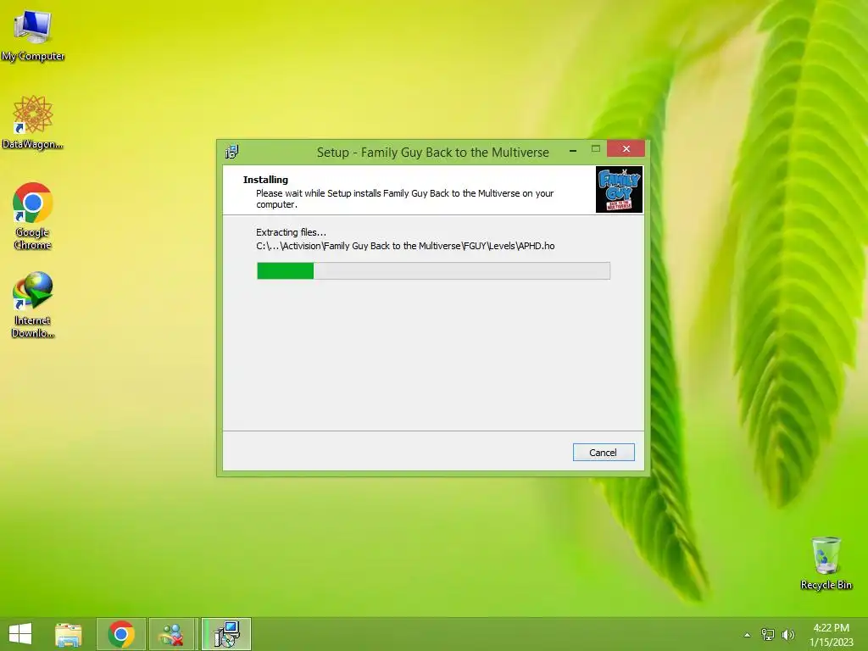The width and height of the screenshot is (868, 651).
Task: Select the Google Chrome desktop shortcut
Action: pyautogui.click(x=33, y=216)
